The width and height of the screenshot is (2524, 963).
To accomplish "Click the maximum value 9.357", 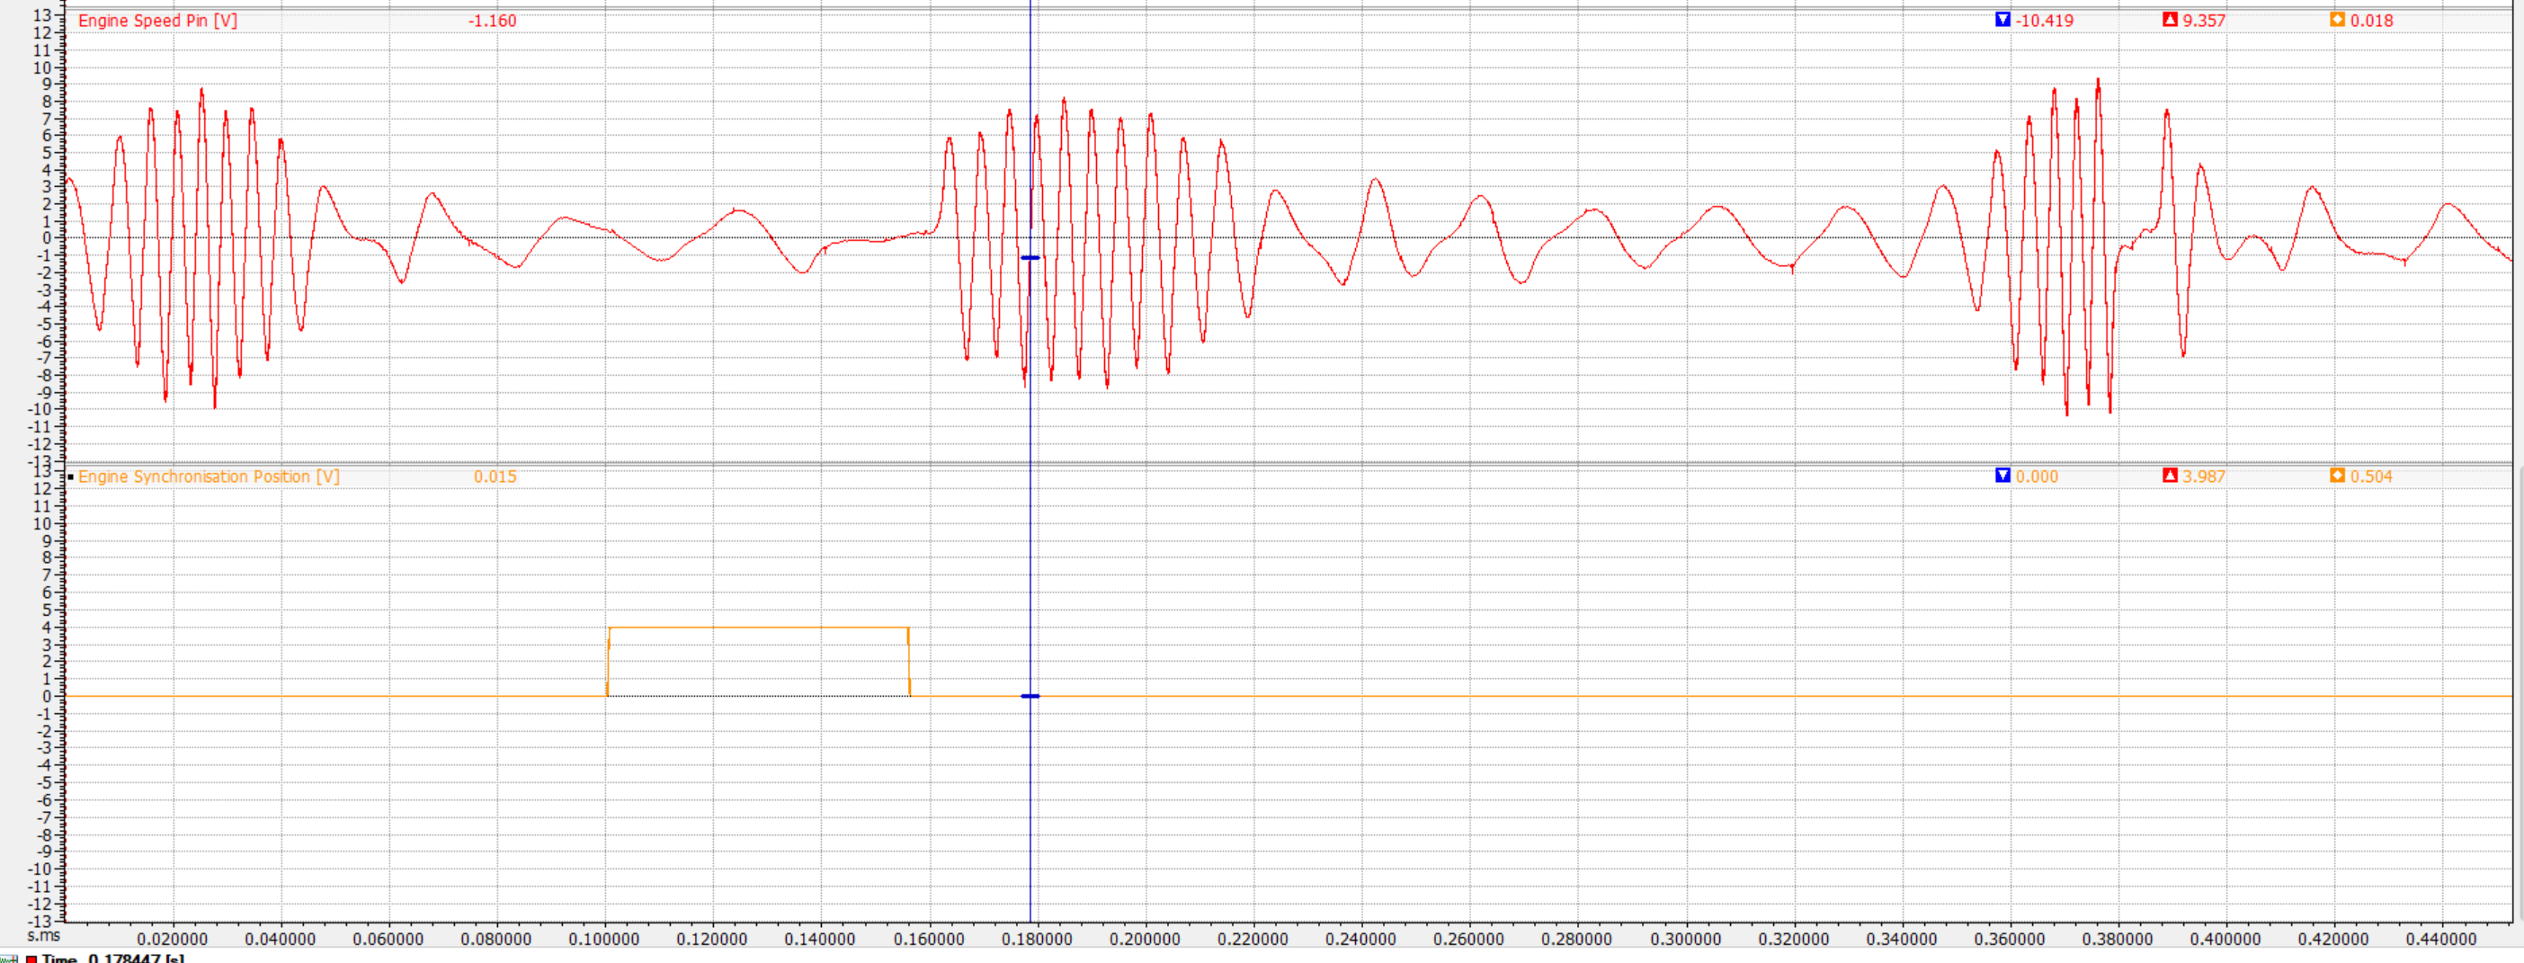I will (x=2204, y=21).
